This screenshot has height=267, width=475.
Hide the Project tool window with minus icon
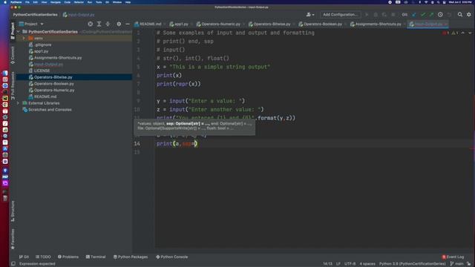128,24
